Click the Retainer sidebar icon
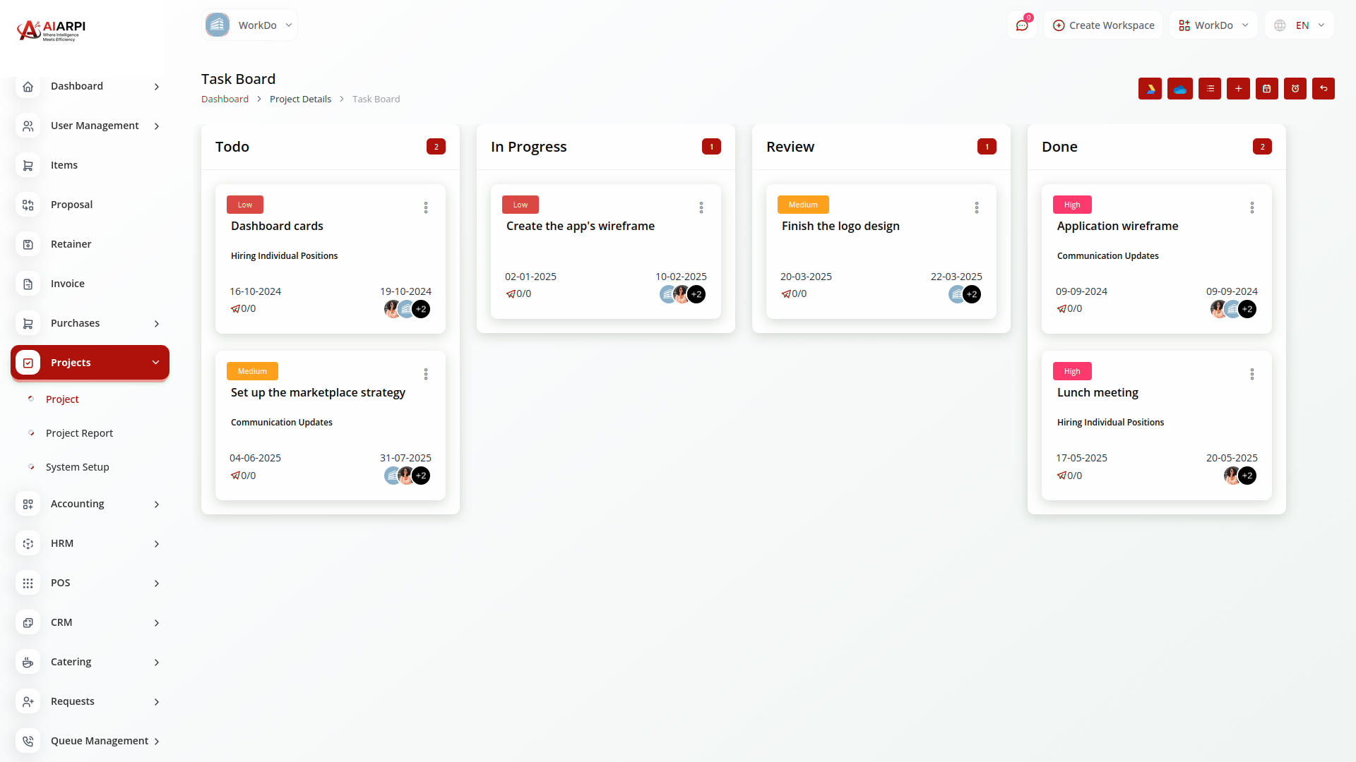 (28, 244)
